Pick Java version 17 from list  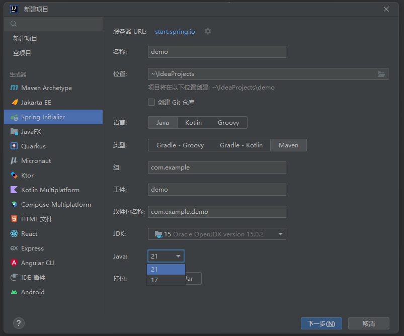click(166, 280)
